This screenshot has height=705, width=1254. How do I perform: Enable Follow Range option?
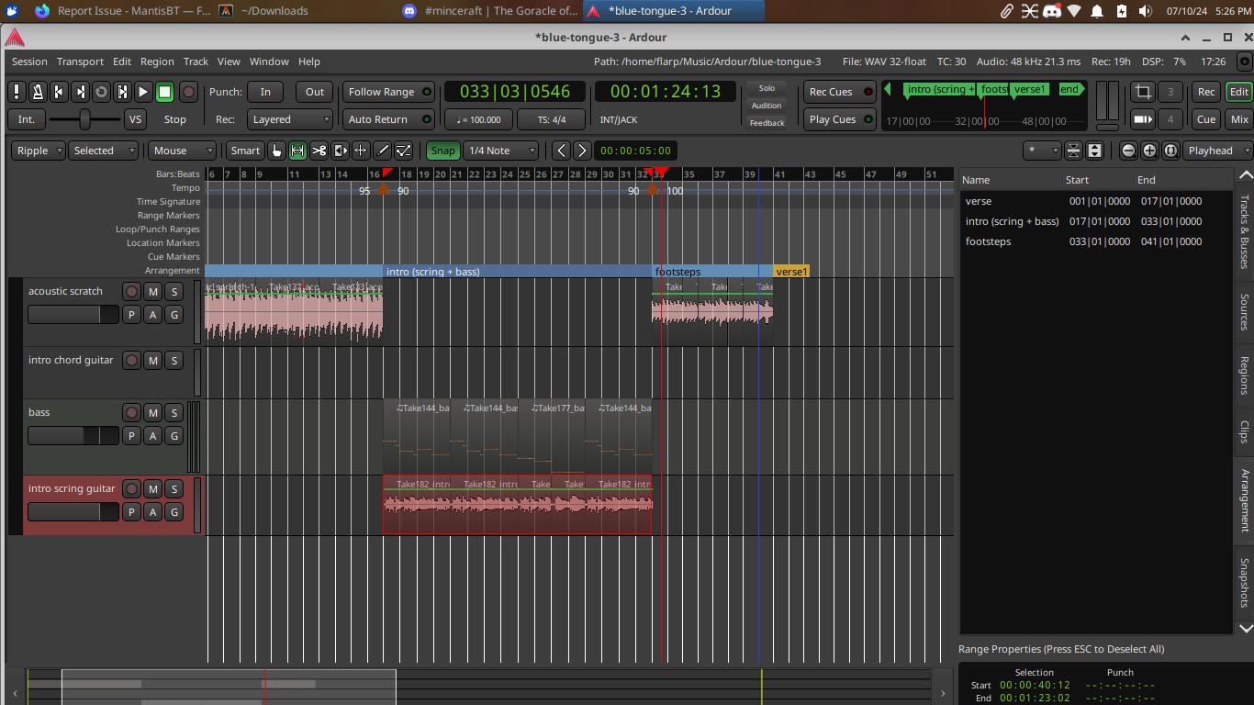pyautogui.click(x=388, y=92)
